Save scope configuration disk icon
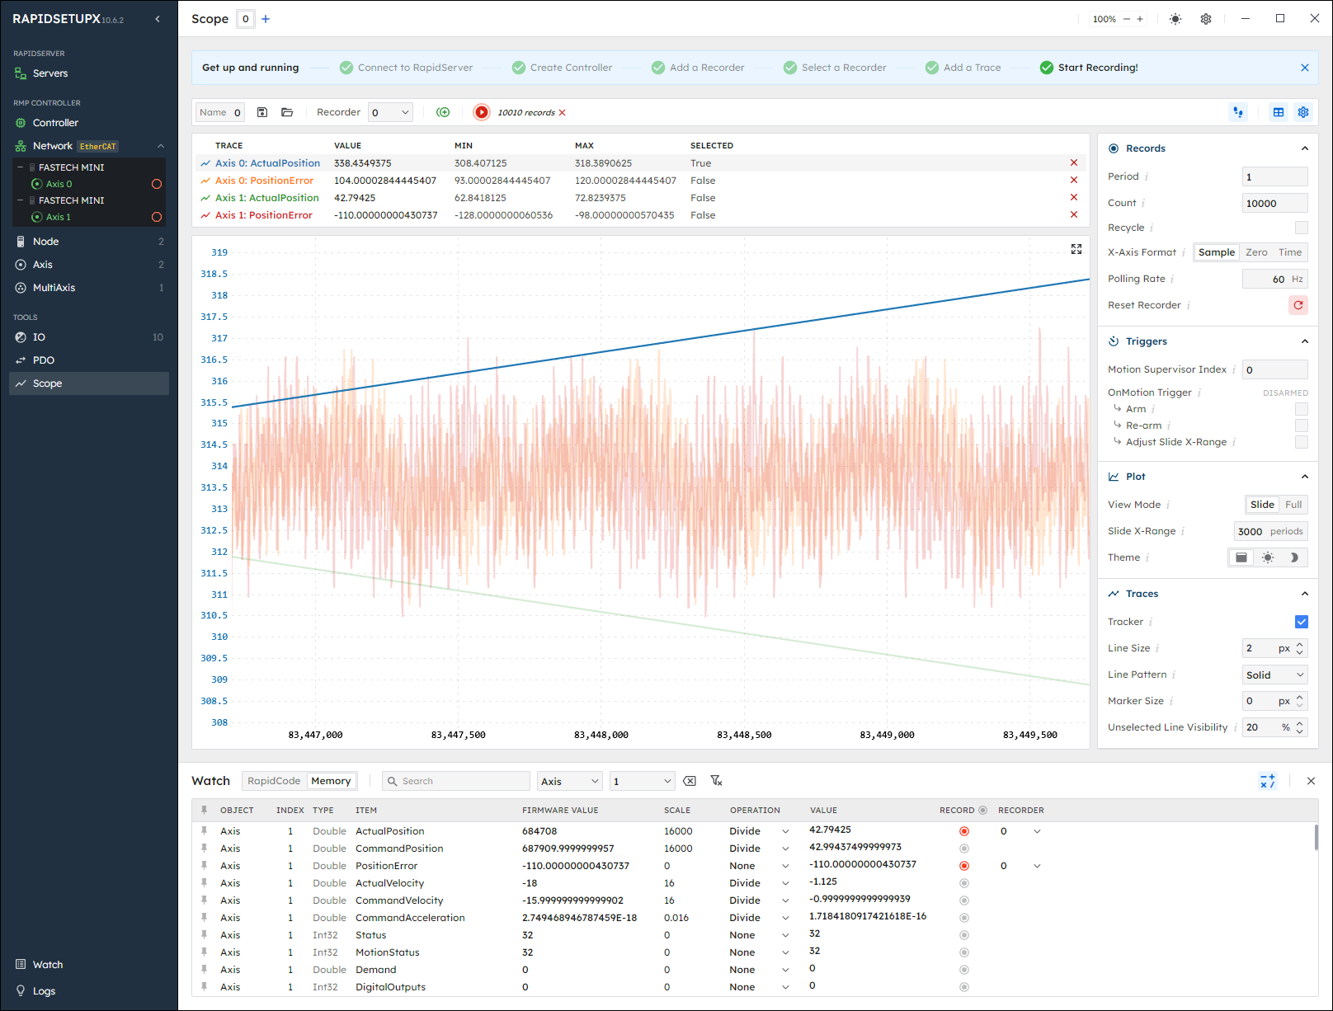 click(x=262, y=112)
